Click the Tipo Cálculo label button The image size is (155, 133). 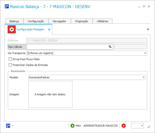click(17, 47)
